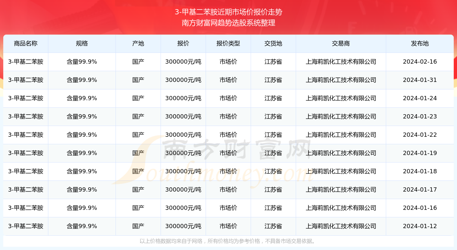Click 上海莉凯化工技术有限公司 in the 2024-02-16 row

pos(341,62)
